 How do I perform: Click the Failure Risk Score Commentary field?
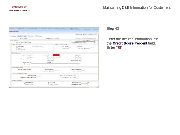click(x=39, y=77)
